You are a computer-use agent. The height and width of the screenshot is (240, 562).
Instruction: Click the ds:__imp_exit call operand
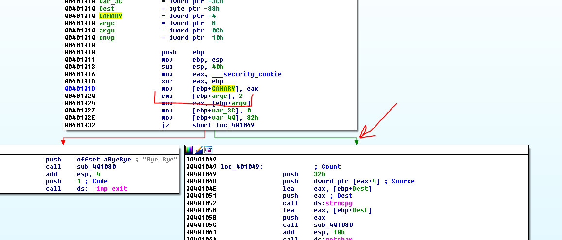[99, 189]
